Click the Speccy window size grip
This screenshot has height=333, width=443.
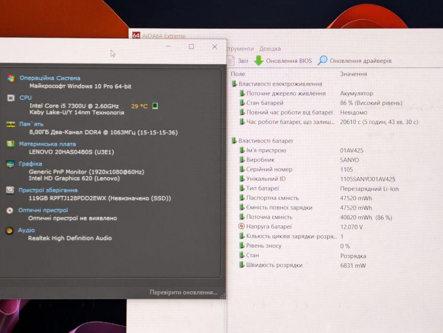(222, 296)
